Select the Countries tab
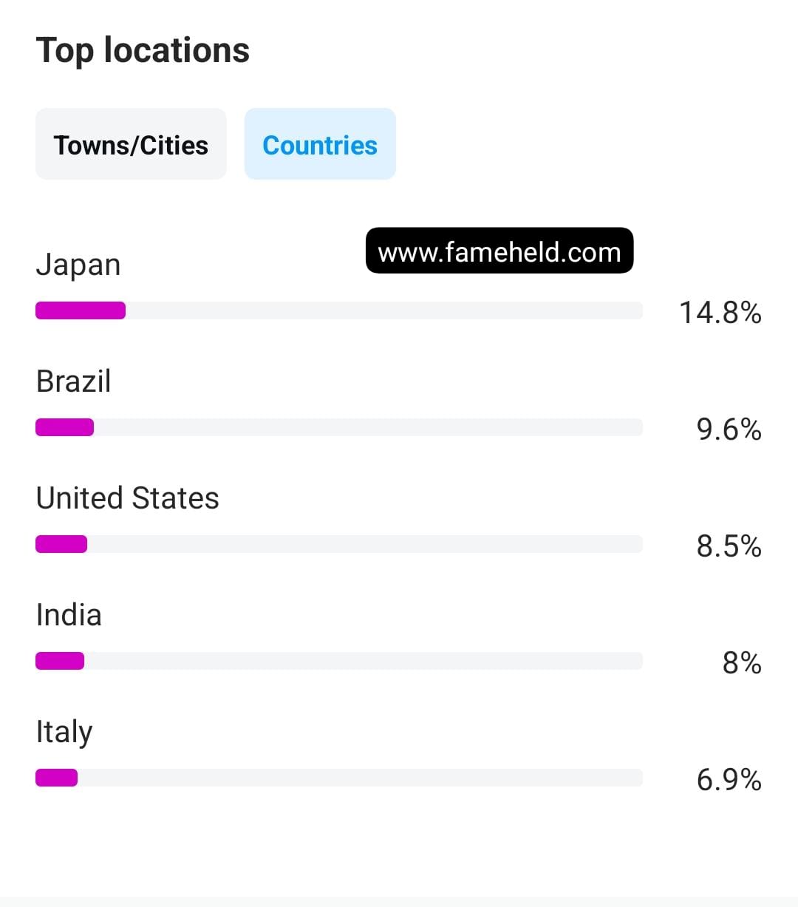This screenshot has width=798, height=907. (320, 144)
